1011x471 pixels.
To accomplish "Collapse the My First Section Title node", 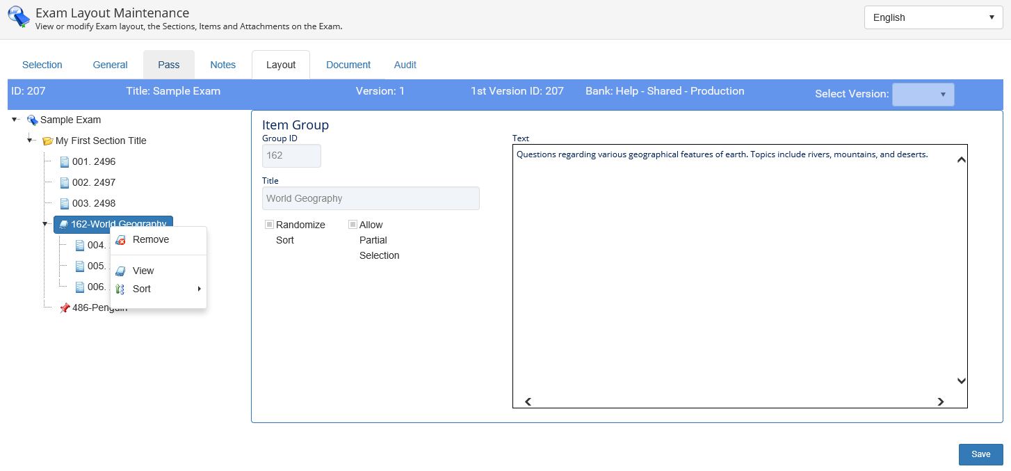I will coord(30,141).
